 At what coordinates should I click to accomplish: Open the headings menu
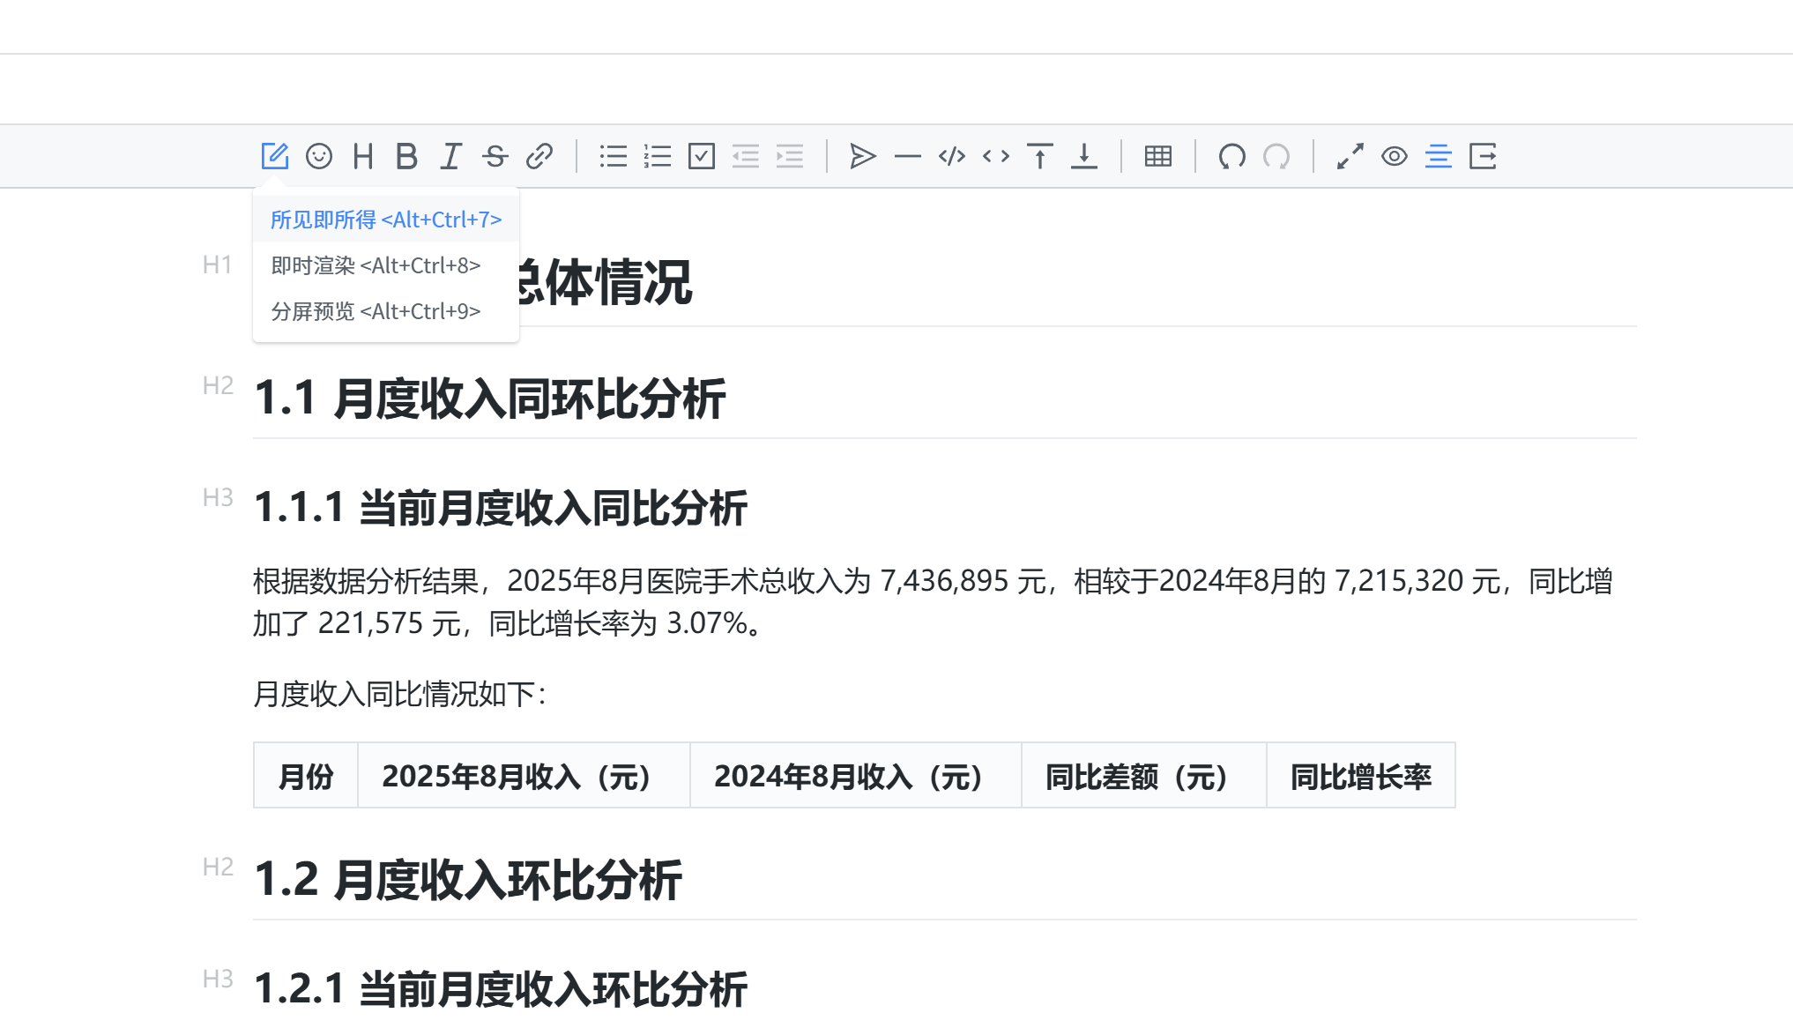pyautogui.click(x=362, y=156)
